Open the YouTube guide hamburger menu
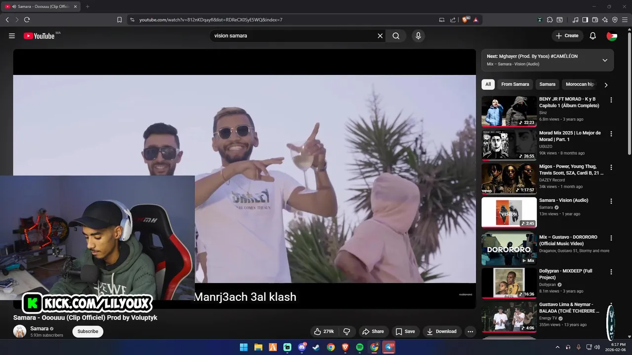Image resolution: width=632 pixels, height=355 pixels. tap(12, 36)
